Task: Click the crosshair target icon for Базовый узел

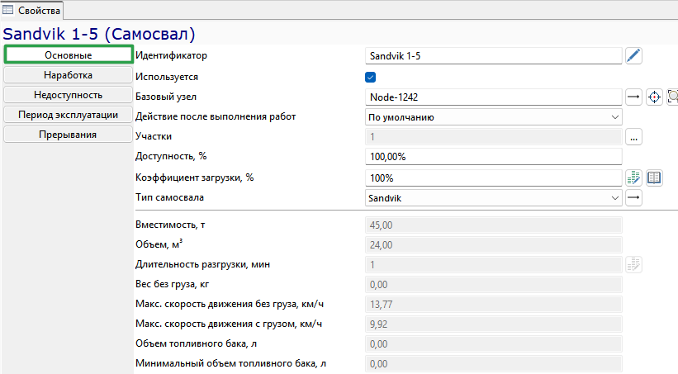Action: [x=654, y=97]
